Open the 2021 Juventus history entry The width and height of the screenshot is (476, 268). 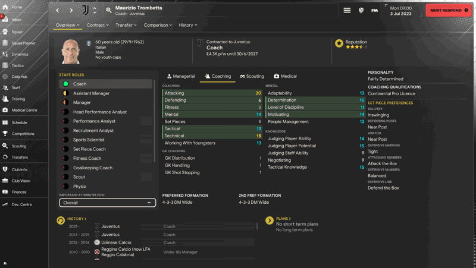point(111,226)
